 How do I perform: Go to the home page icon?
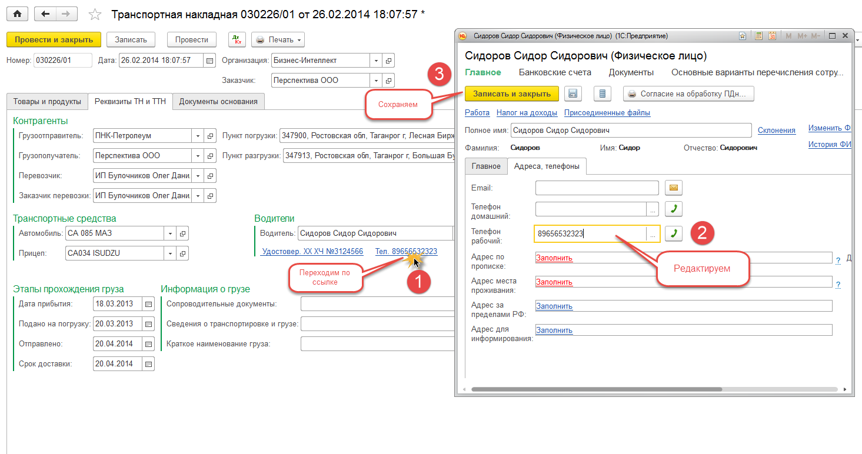point(17,14)
